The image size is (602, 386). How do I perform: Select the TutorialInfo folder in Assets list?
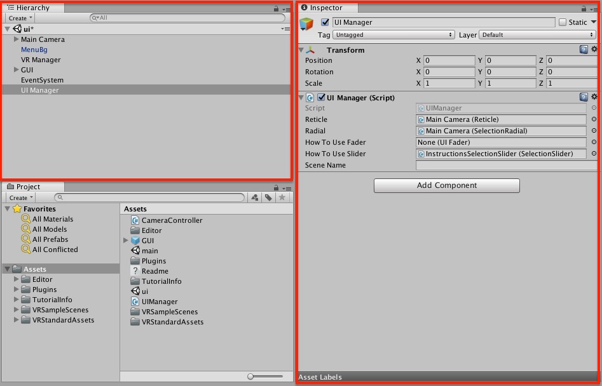coord(156,281)
